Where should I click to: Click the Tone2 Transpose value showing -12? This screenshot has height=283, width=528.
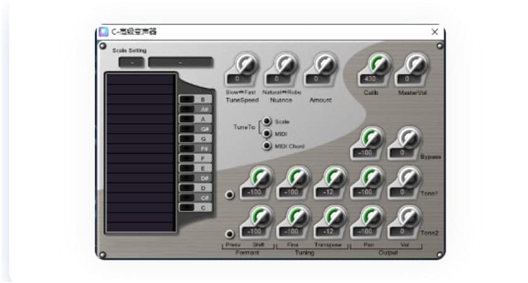pyautogui.click(x=328, y=231)
